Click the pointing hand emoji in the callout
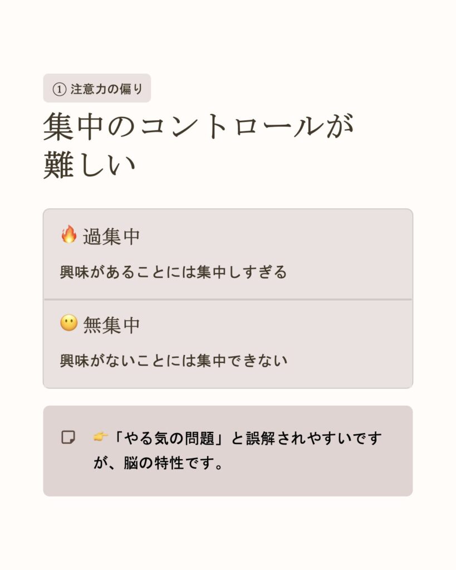Image resolution: width=456 pixels, height=570 pixels. (x=100, y=438)
